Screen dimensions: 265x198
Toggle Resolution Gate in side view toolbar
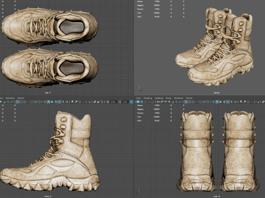tap(193, 102)
